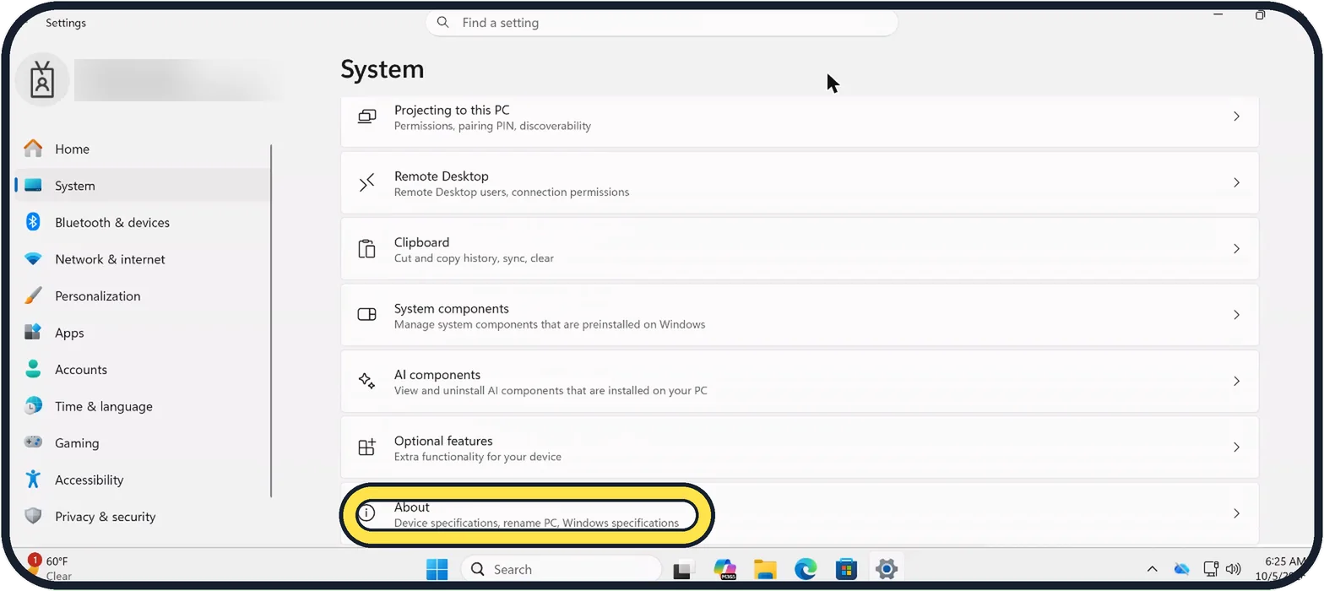Click the search magnifier in settings box
This screenshot has width=1324, height=591.
443,23
